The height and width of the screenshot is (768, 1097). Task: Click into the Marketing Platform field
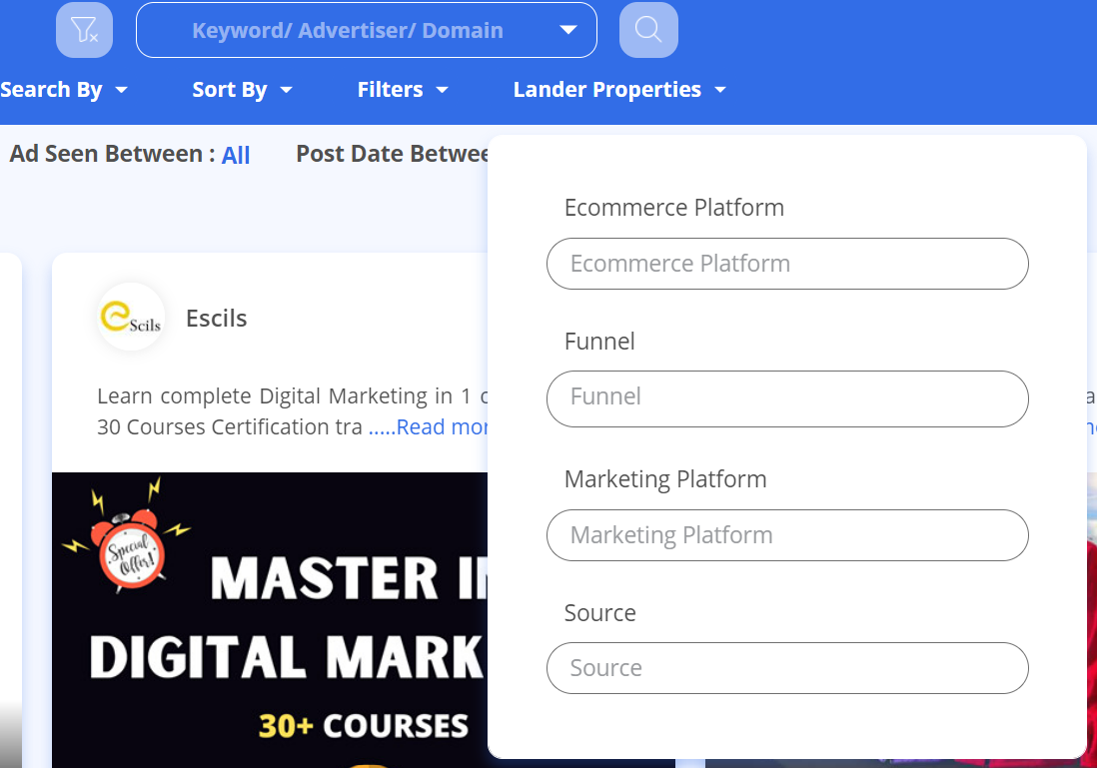pos(787,535)
